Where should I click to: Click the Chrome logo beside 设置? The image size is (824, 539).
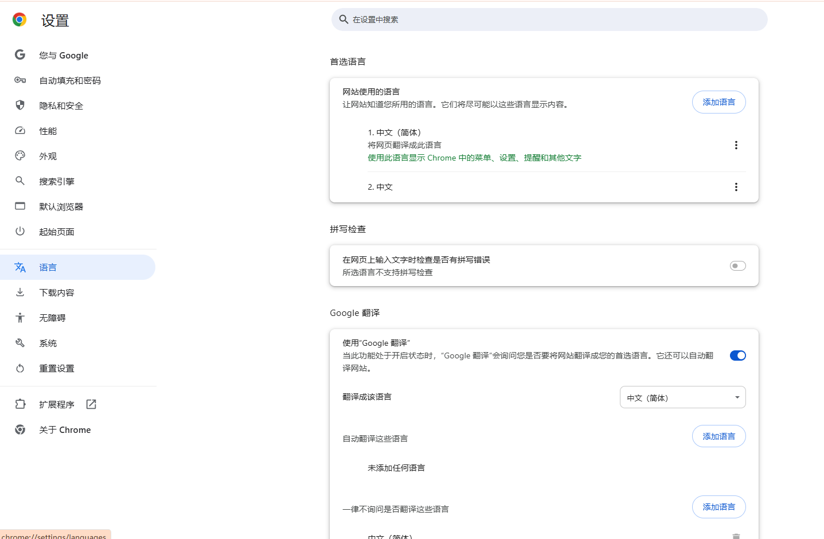point(19,20)
